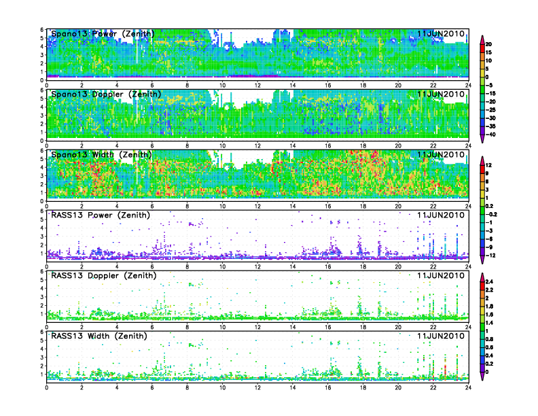538x416 pixels.
Task: Click hour 12 tick under Spano13 Power panel
Action: (x=257, y=85)
